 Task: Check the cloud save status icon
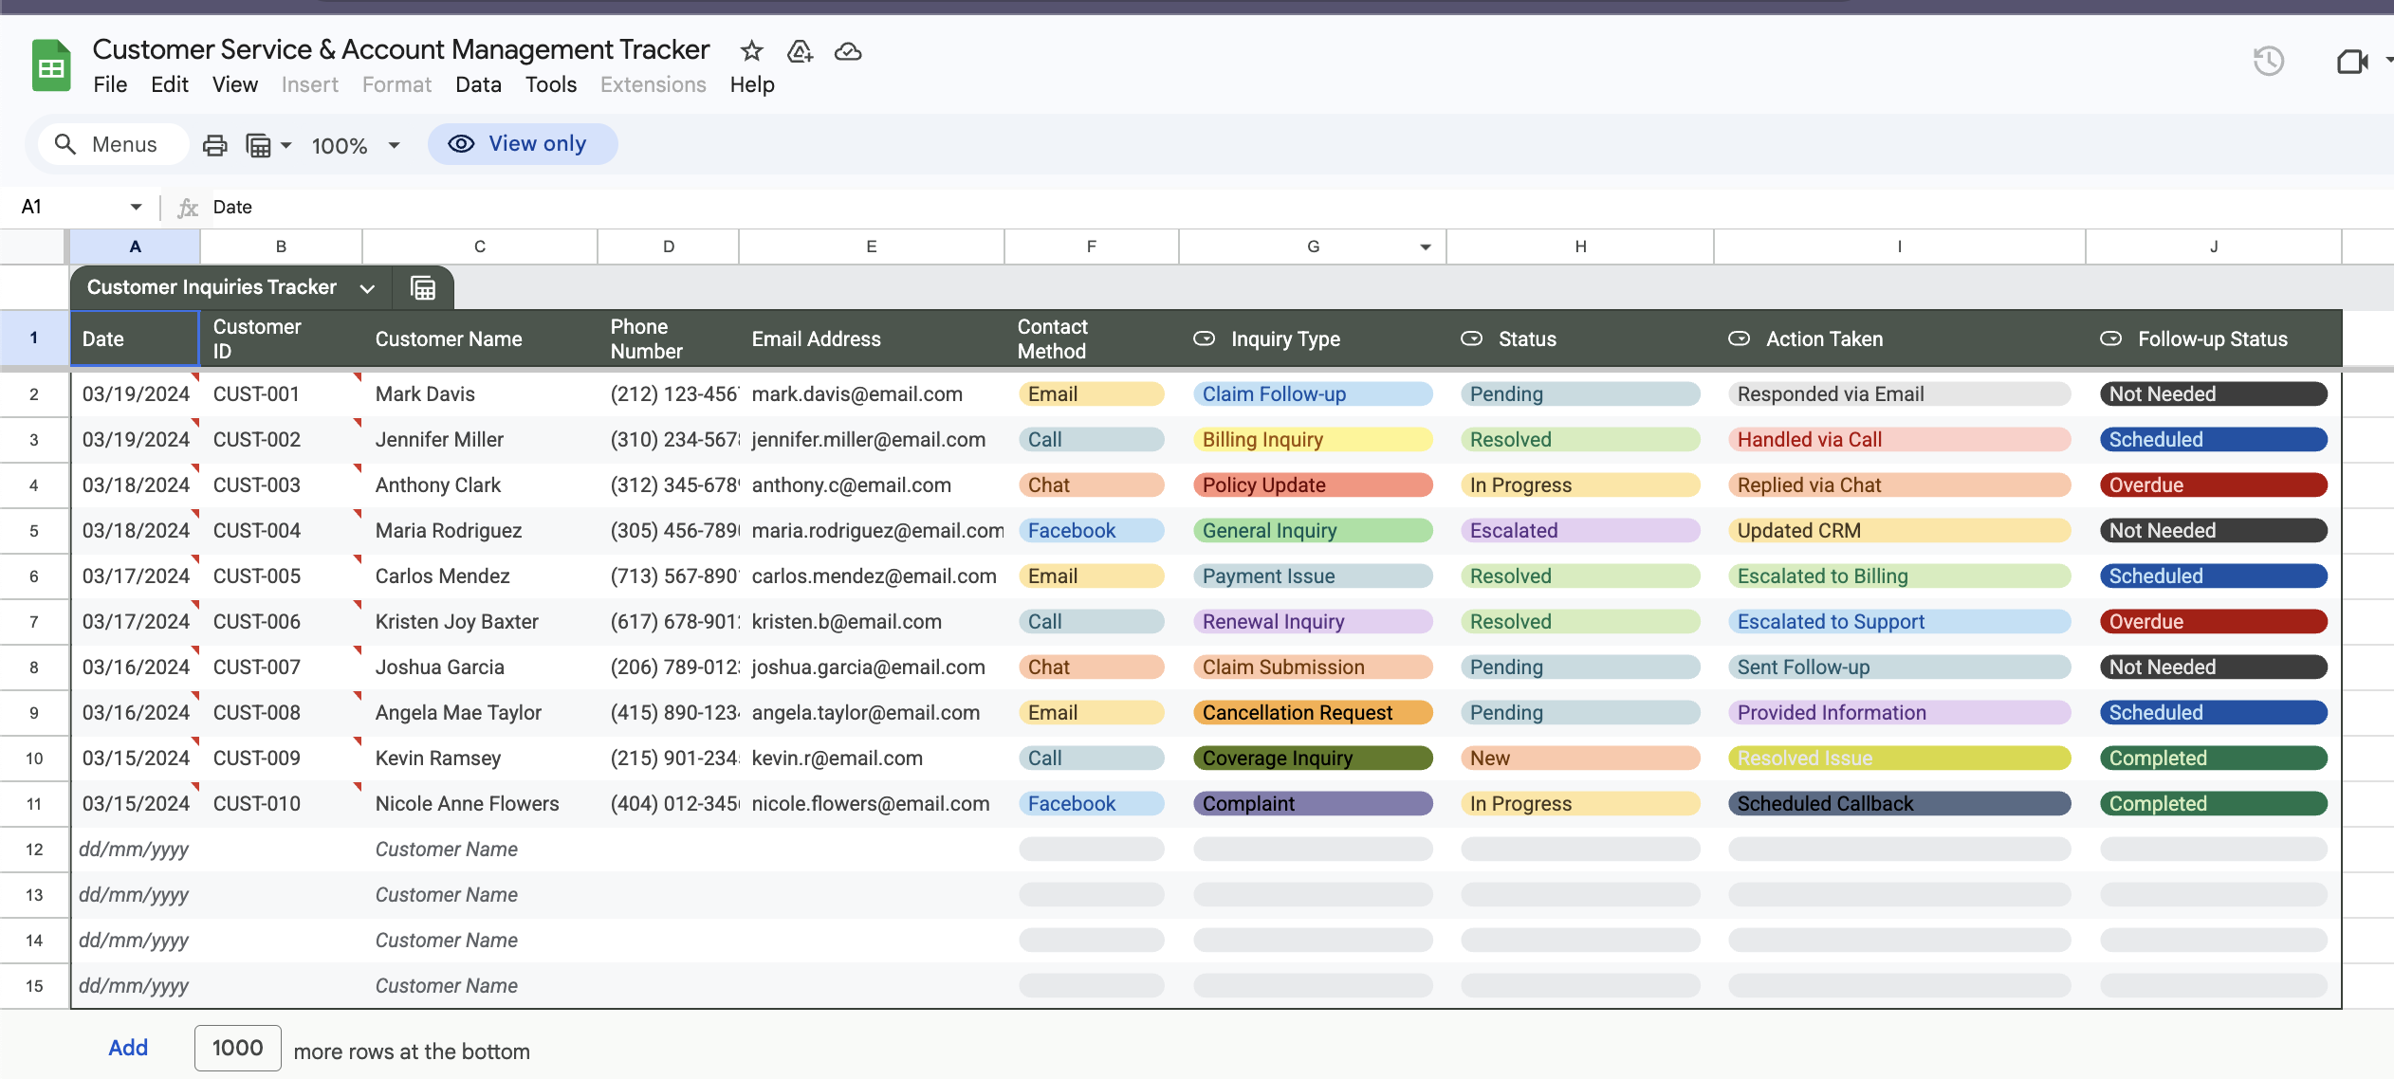848,51
